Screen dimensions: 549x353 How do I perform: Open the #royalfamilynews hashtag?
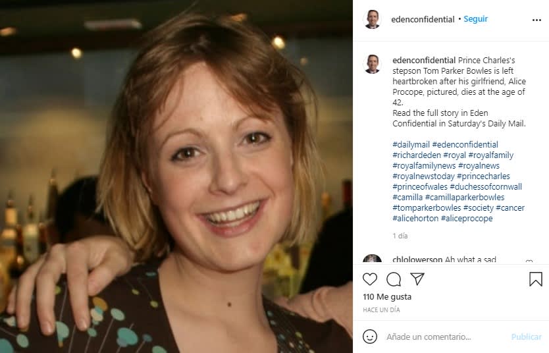423,166
